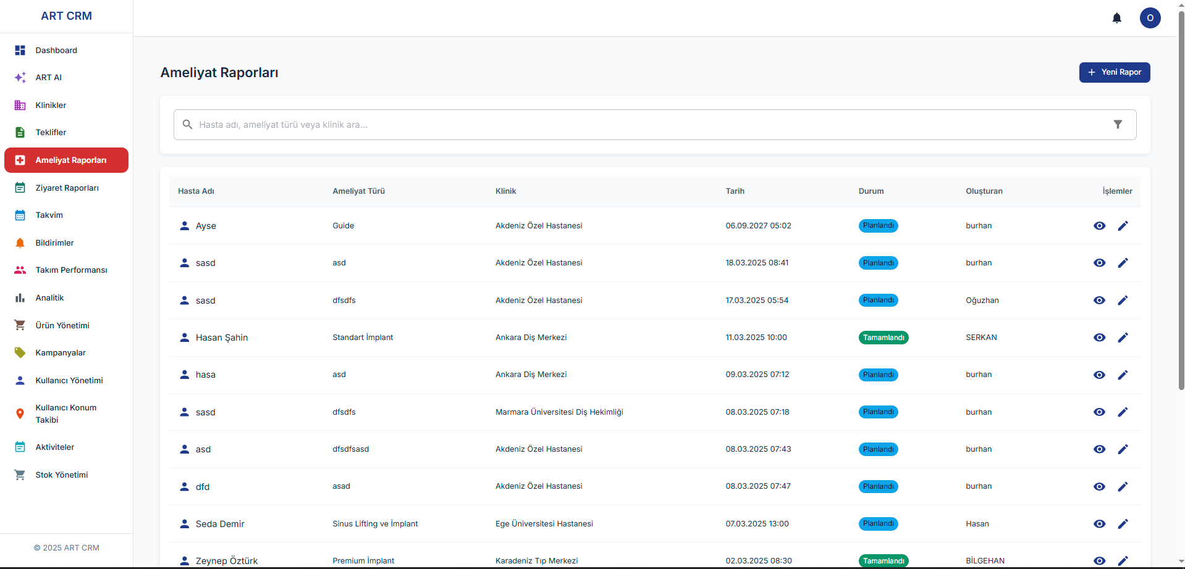Click the notification bell icon
The height and width of the screenshot is (569, 1185).
click(x=1116, y=18)
